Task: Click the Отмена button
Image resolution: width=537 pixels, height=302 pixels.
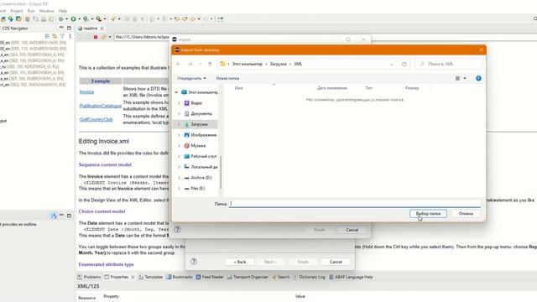Action: point(466,214)
